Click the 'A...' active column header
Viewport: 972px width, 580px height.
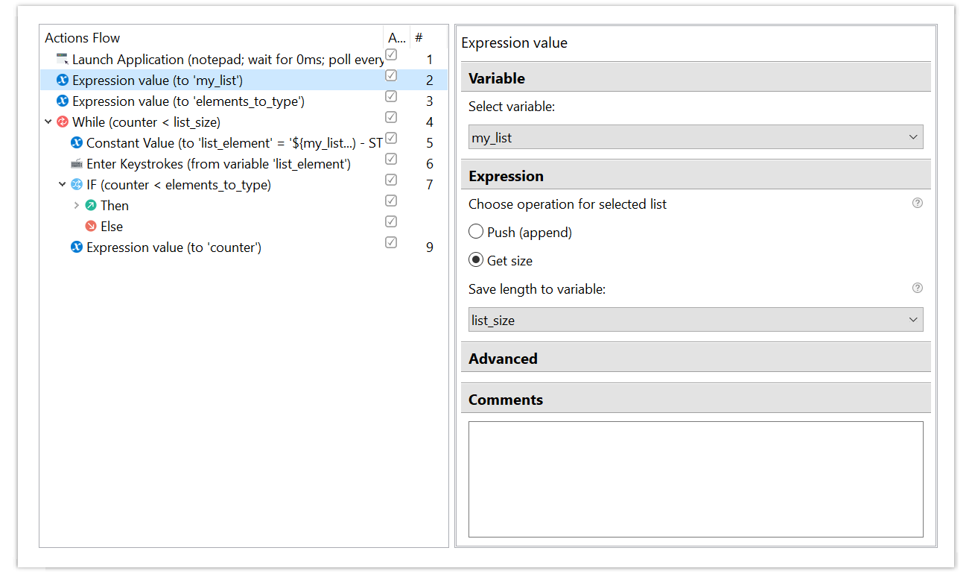click(396, 38)
